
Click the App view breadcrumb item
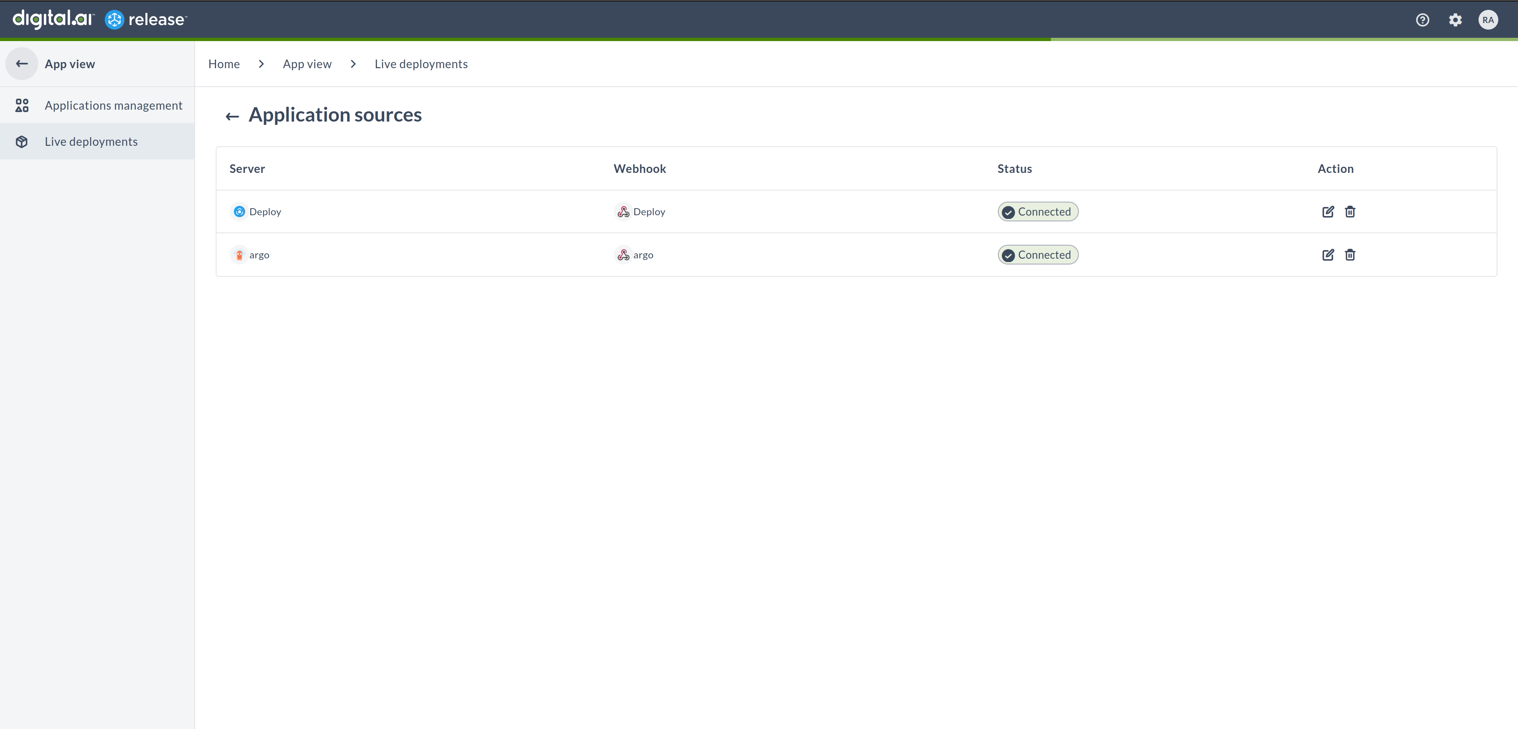coord(308,63)
